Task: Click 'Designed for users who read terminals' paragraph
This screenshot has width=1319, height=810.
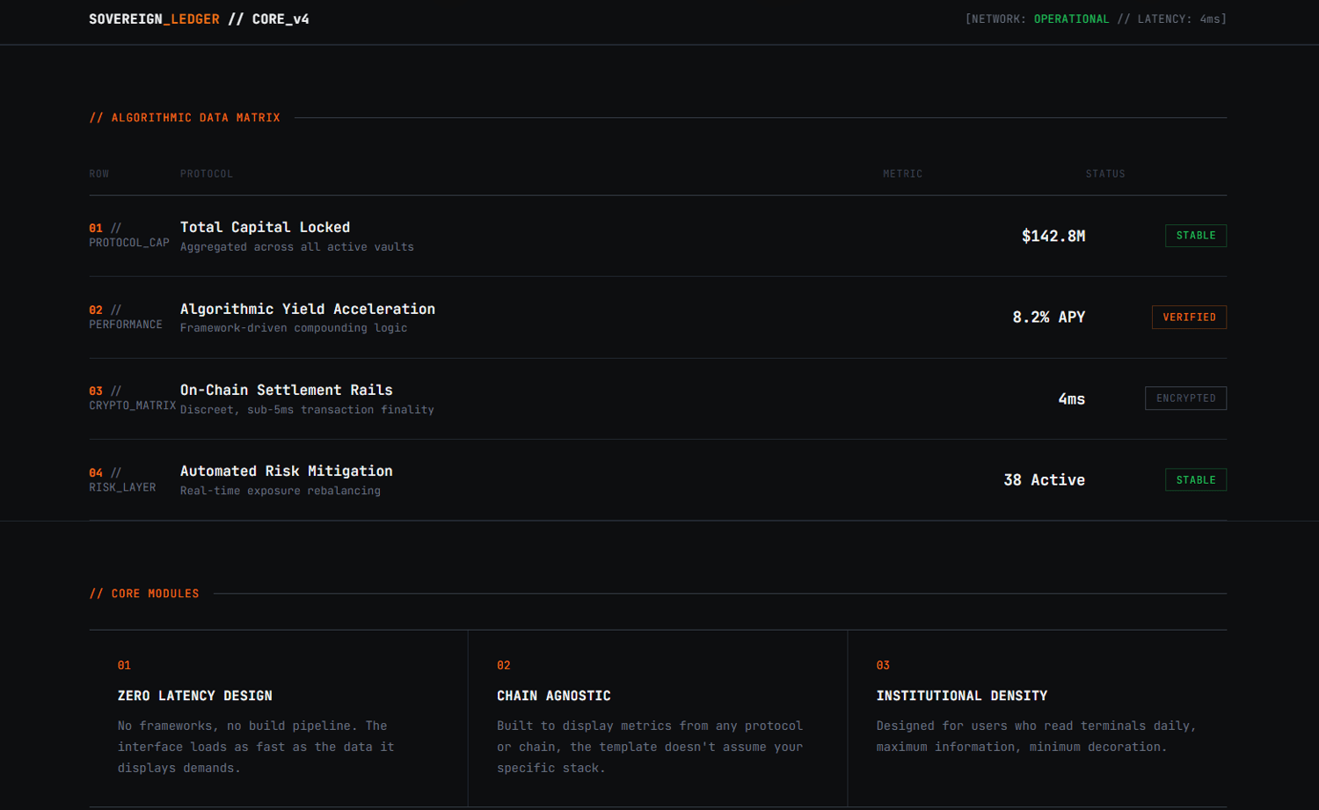Action: tap(1036, 736)
